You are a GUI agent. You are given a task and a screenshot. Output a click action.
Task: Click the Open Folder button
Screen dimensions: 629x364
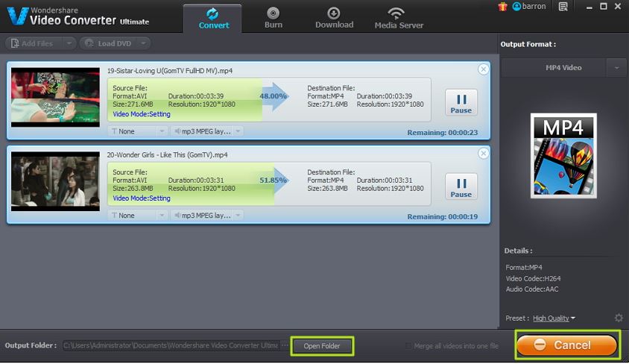point(322,346)
